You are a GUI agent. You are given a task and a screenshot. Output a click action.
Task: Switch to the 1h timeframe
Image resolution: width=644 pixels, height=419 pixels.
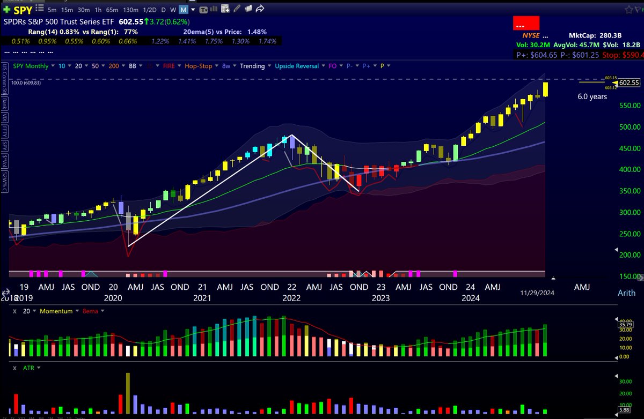98,10
